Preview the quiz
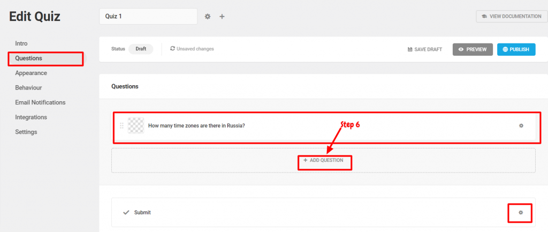Viewport: 548px width, 232px height. click(473, 49)
